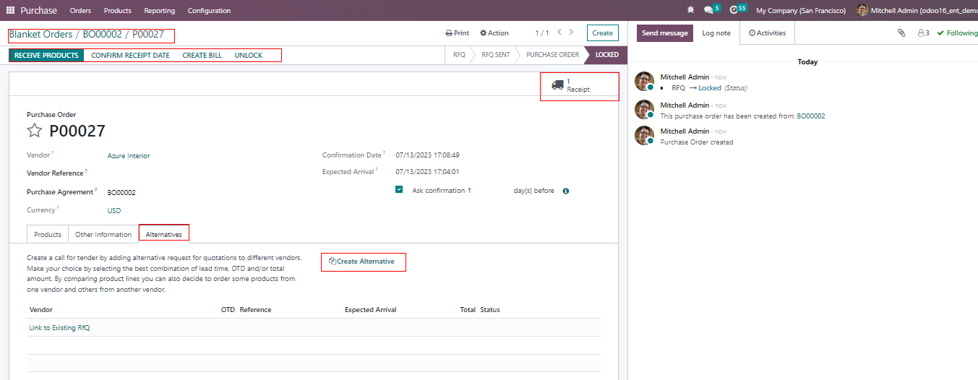
Task: Click the paperclip attachments icon
Action: (x=901, y=33)
